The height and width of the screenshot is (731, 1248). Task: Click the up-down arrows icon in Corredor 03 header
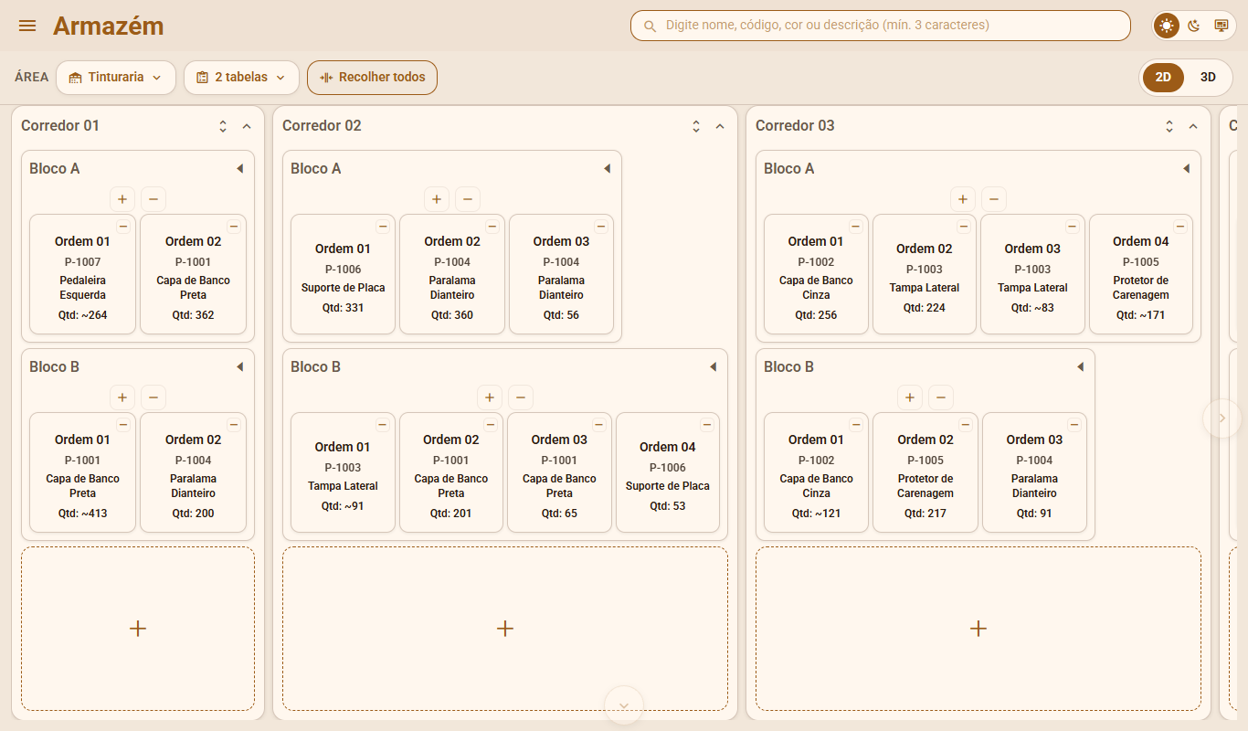pos(1169,126)
